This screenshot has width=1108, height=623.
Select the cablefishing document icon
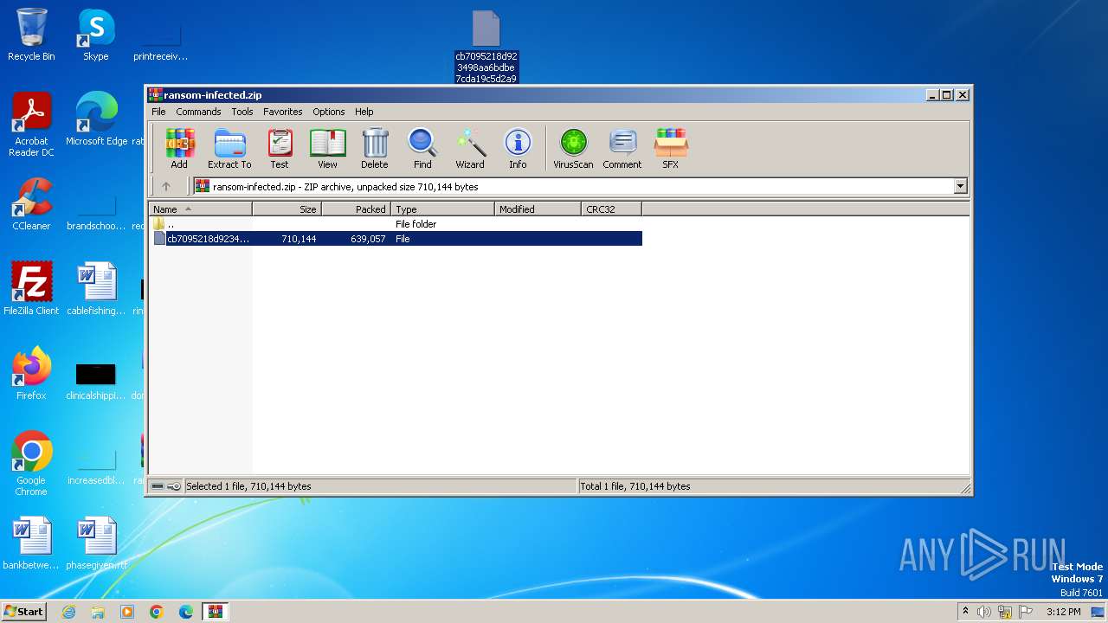pos(96,289)
